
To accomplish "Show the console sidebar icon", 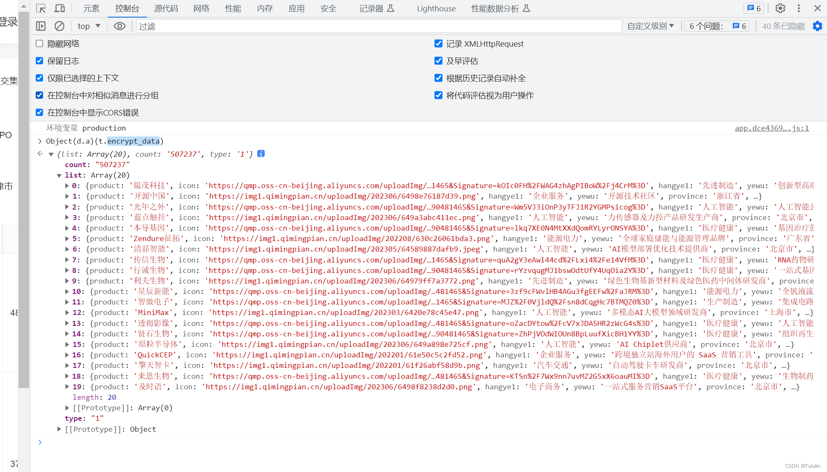I will 41,26.
